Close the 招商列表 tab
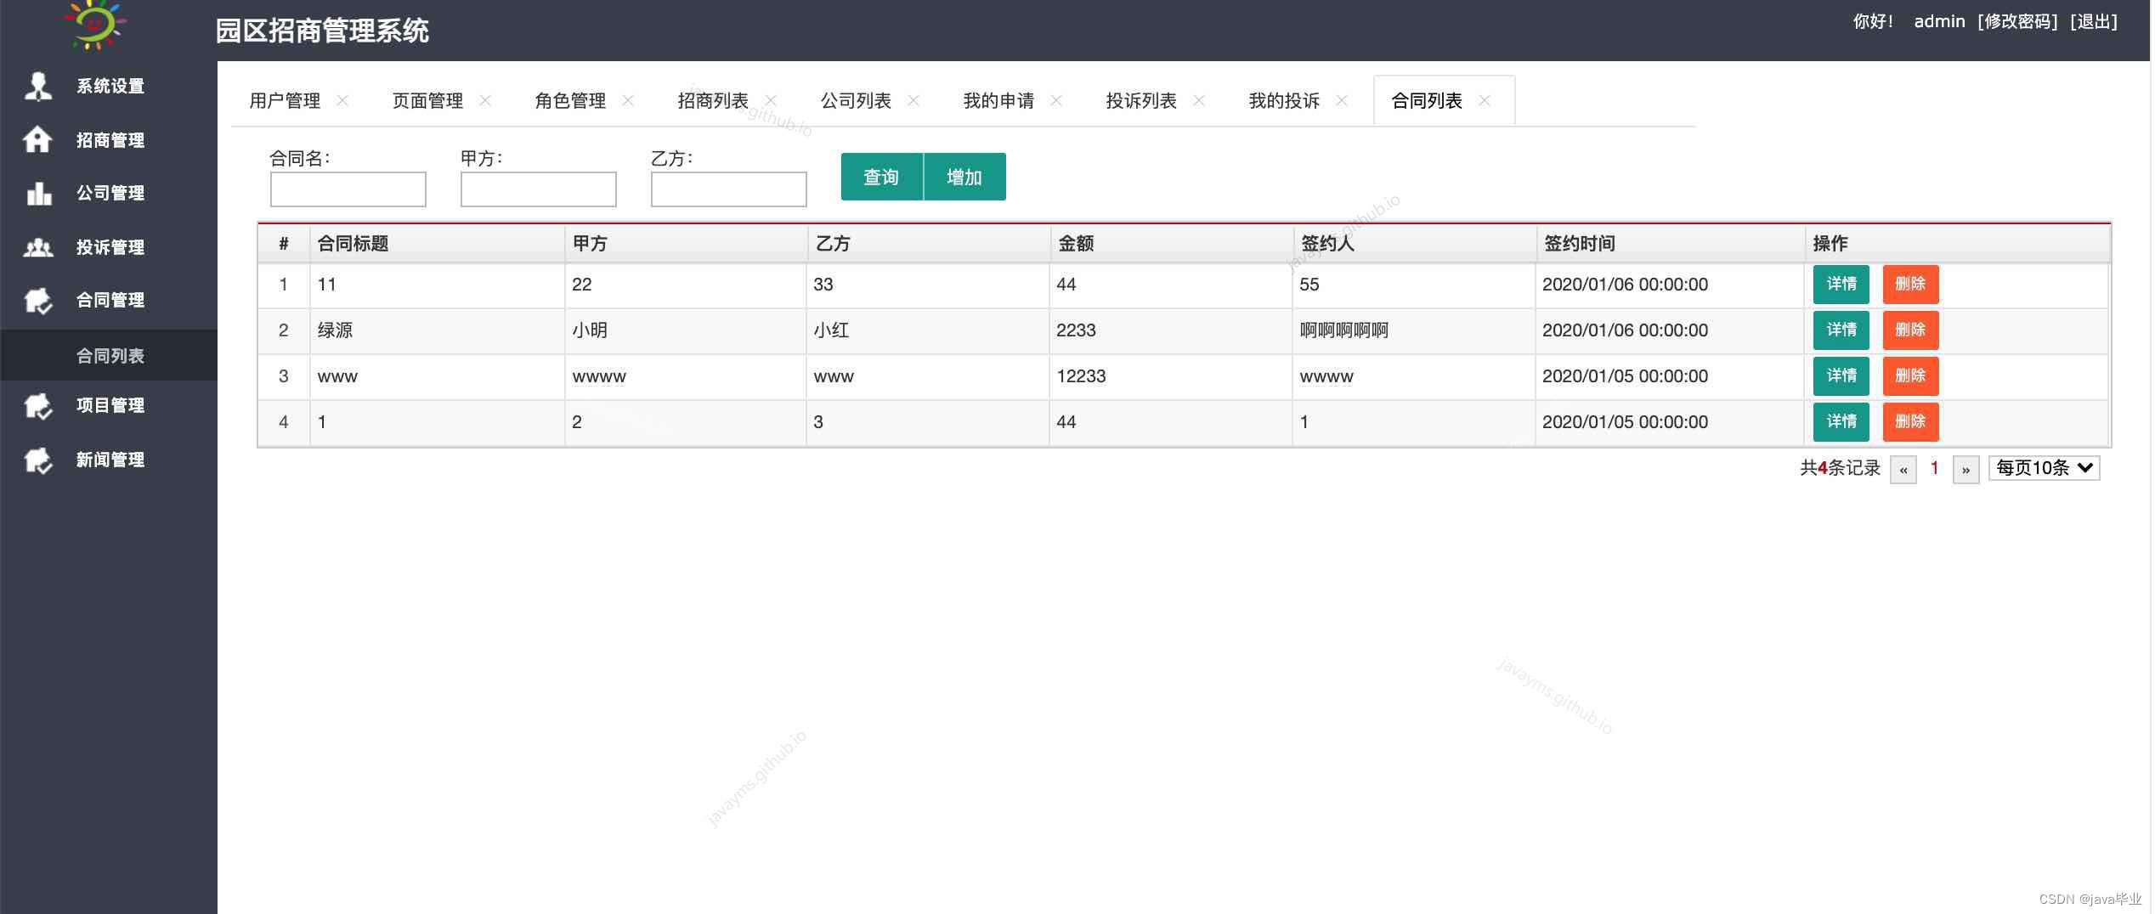 [x=771, y=100]
